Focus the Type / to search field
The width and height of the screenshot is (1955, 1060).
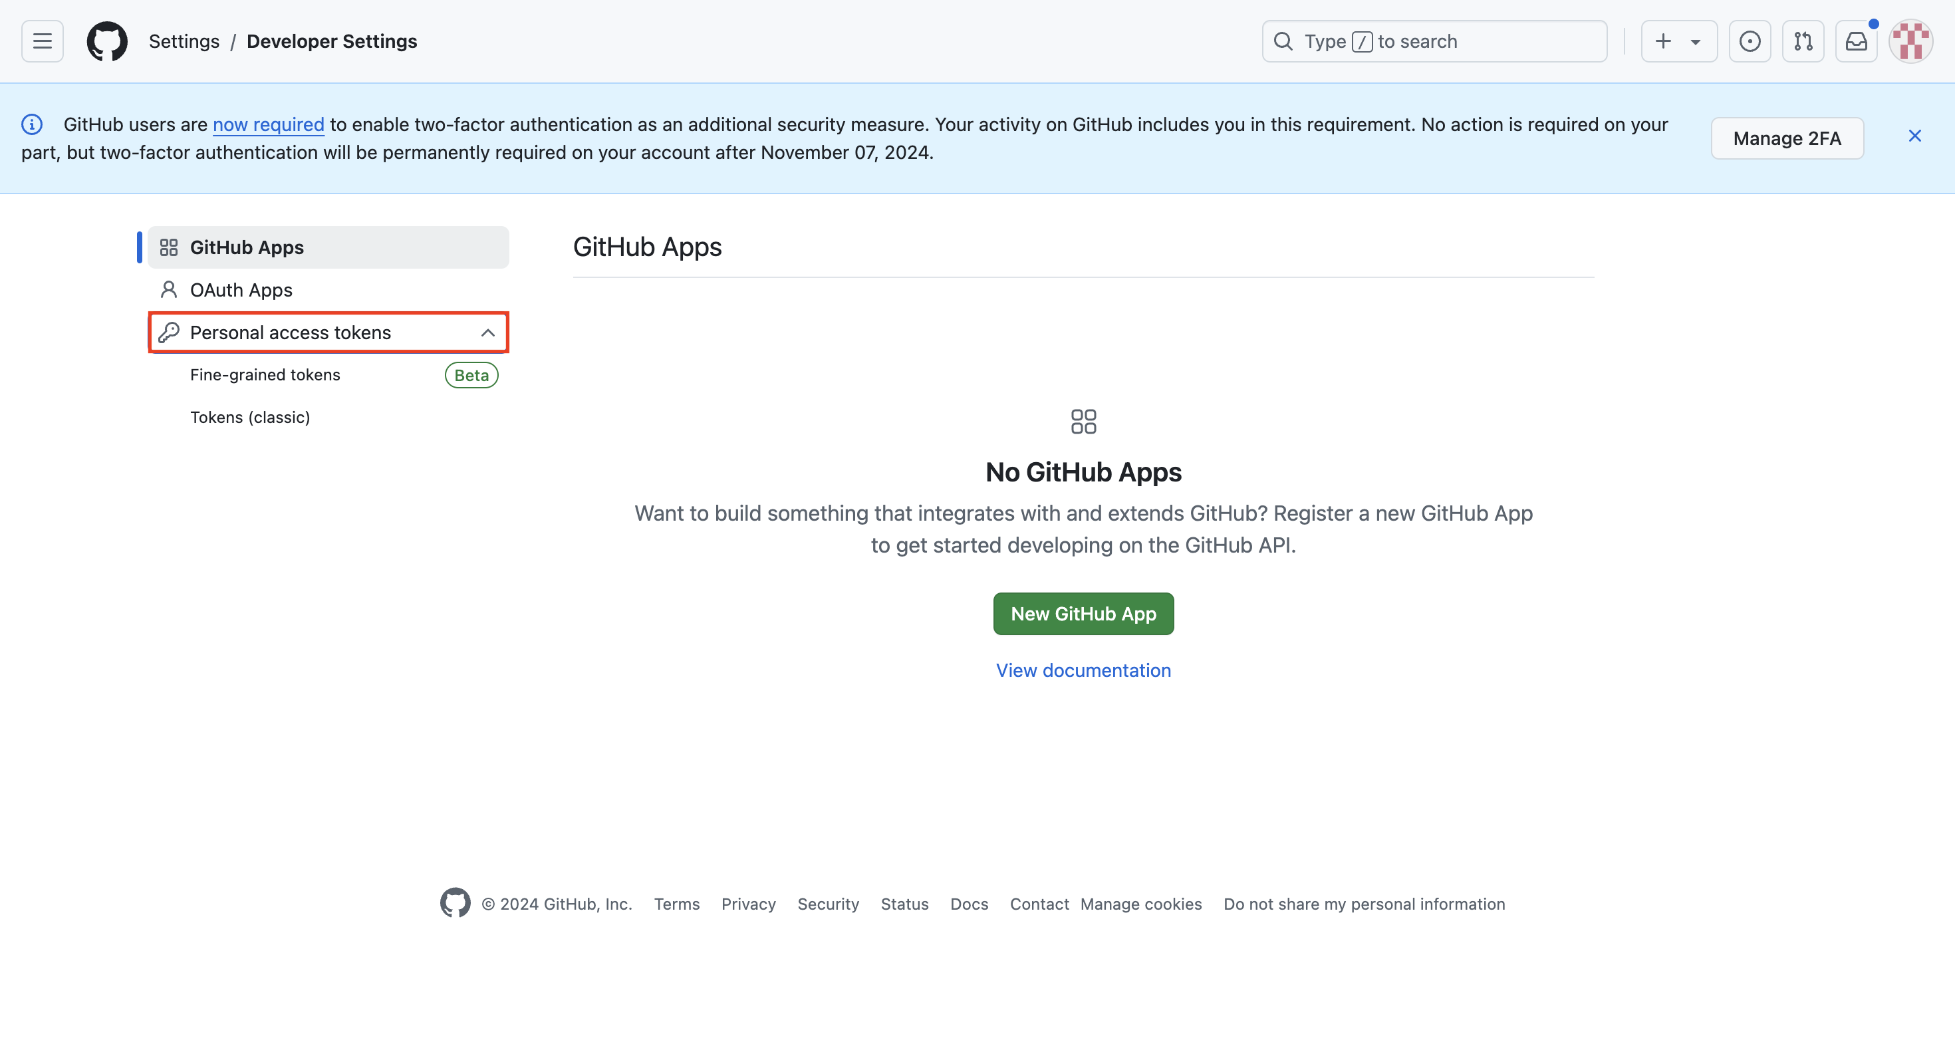point(1434,41)
